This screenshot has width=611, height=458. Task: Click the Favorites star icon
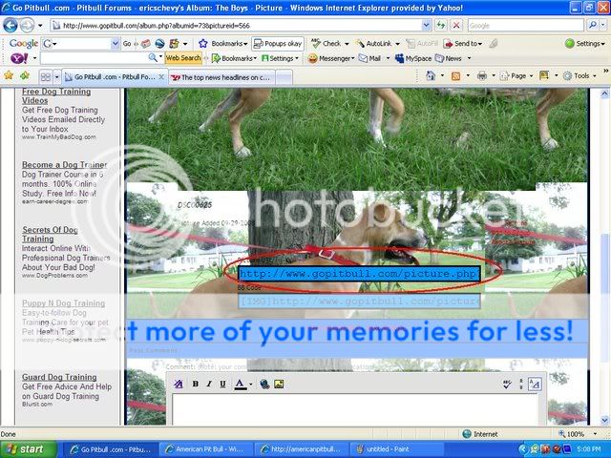coord(9,76)
